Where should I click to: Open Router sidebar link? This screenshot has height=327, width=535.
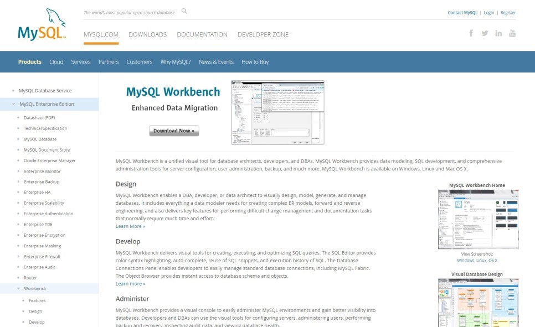tap(30, 278)
